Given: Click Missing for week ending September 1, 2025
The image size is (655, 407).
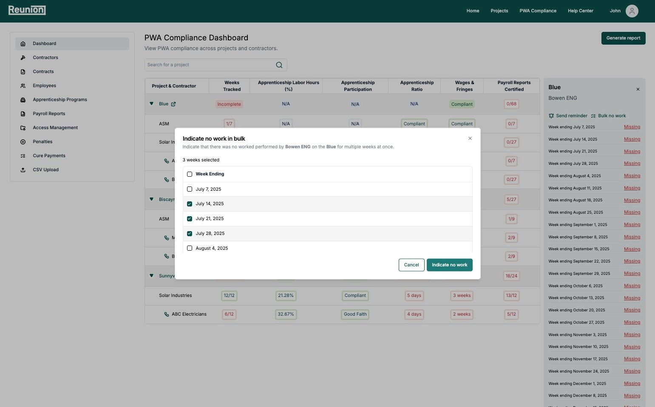Looking at the screenshot, I should point(632,225).
